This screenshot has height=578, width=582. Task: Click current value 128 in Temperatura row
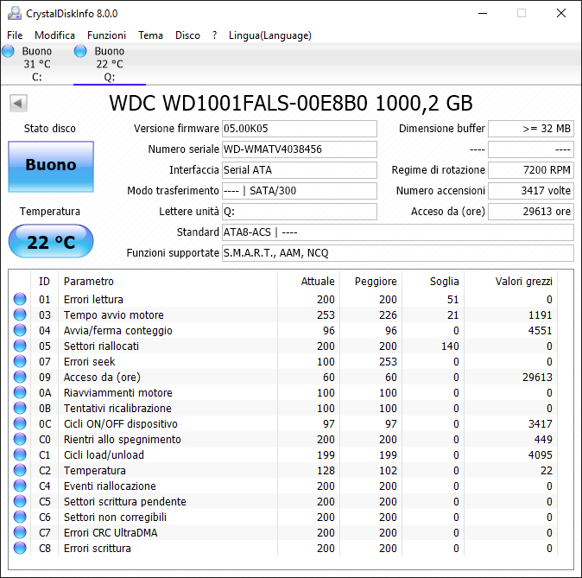326,471
